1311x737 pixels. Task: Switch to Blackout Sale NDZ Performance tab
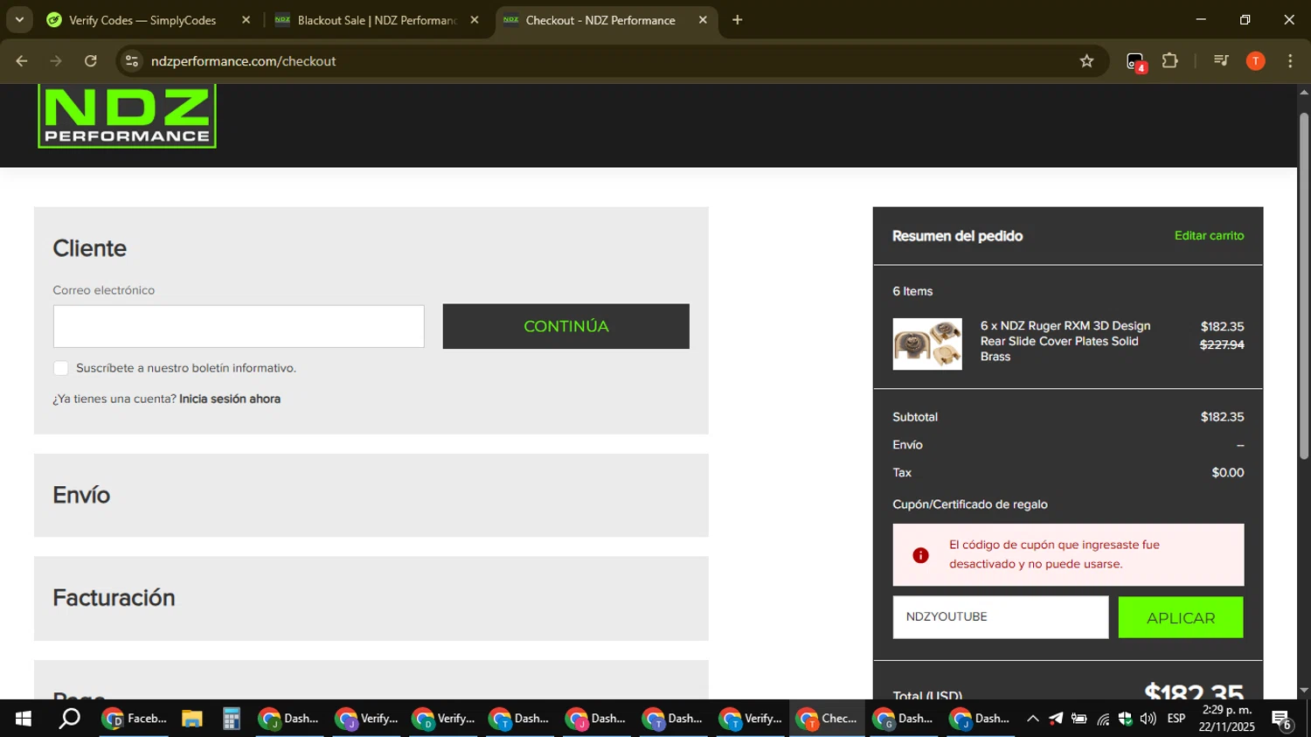coord(377,20)
